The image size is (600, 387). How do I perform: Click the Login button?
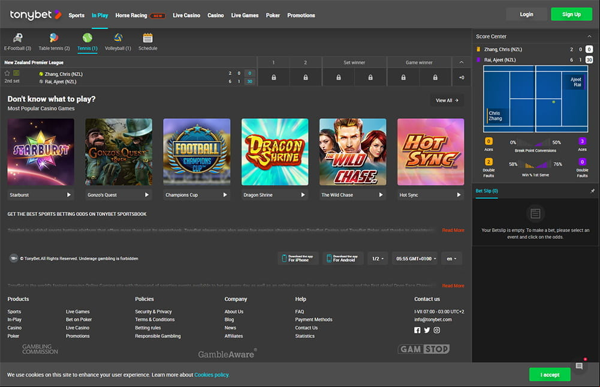pos(526,14)
